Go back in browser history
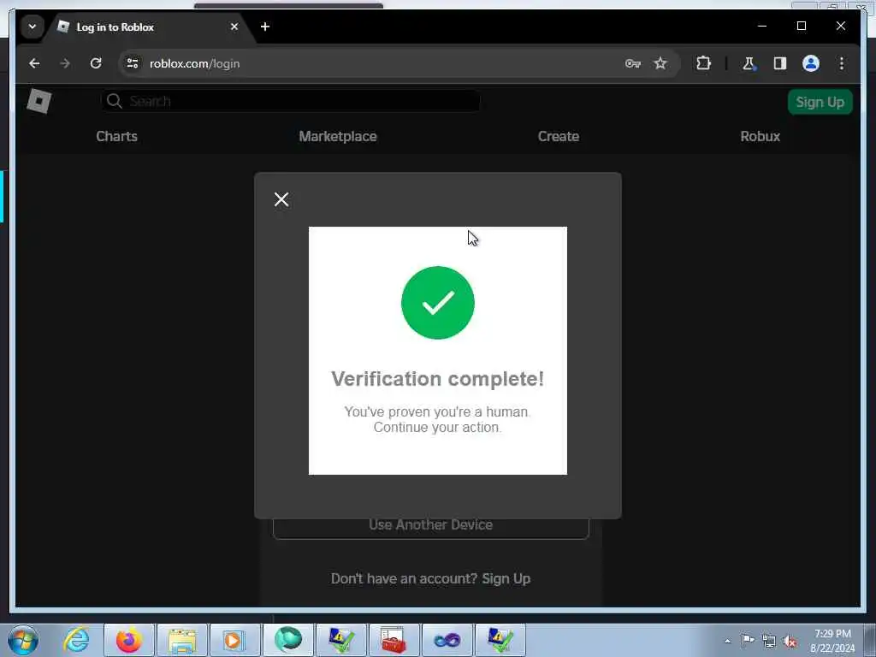The width and height of the screenshot is (876, 657). coord(34,63)
